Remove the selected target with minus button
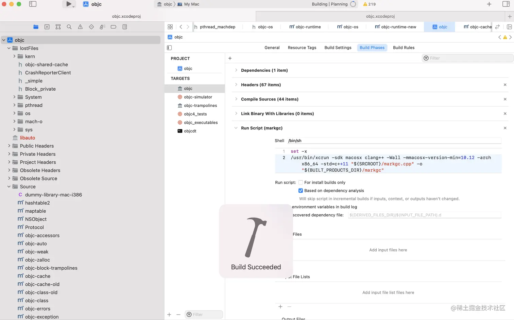 [178, 315]
